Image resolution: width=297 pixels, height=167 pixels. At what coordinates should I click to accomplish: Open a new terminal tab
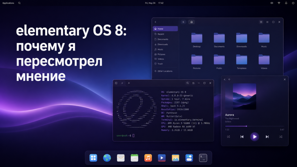129,83
